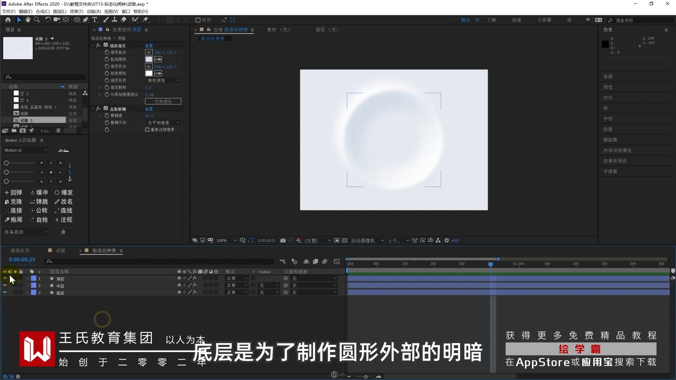Click the 起始颜色 color swatch
676x380 pixels.
coord(149,59)
